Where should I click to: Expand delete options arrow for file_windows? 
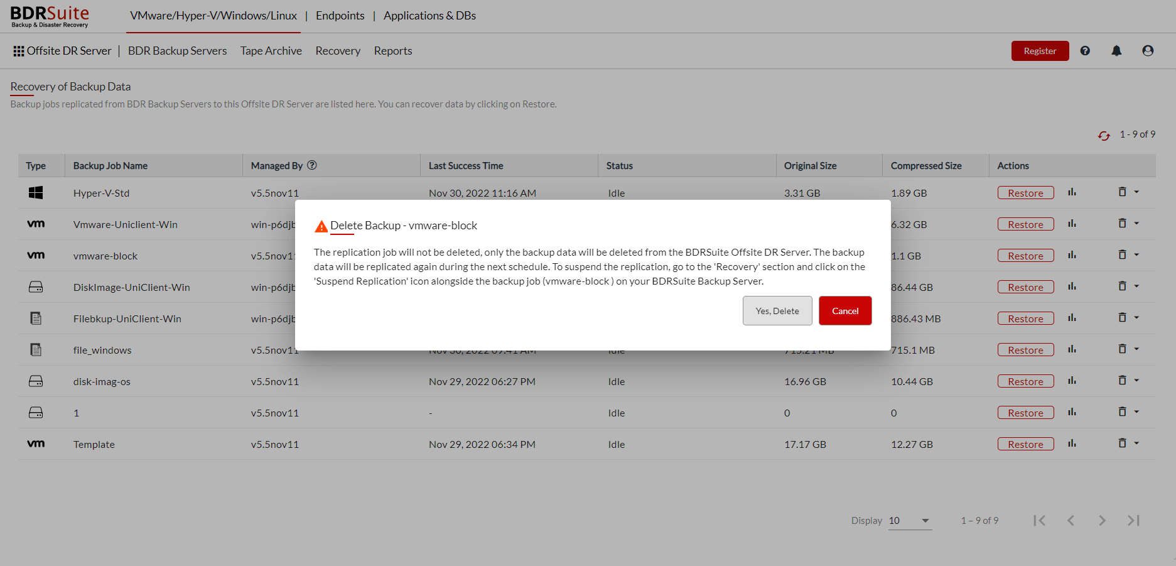click(1136, 349)
